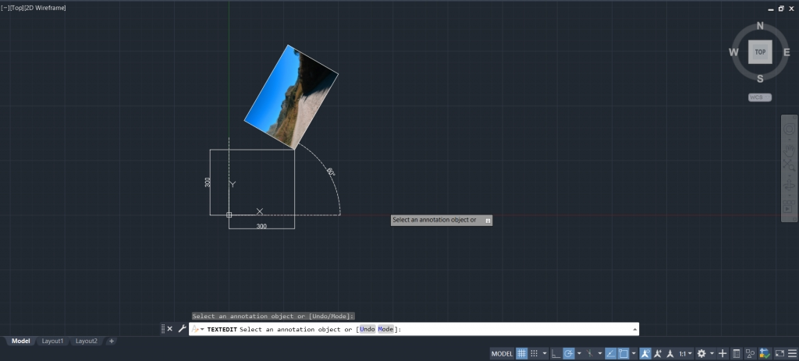The width and height of the screenshot is (799, 361).
Task: Click the hardware acceleration icon
Action: [765, 353]
